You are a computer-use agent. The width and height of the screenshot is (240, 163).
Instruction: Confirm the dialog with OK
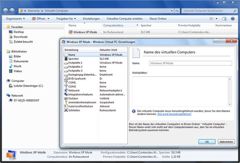(x=207, y=142)
